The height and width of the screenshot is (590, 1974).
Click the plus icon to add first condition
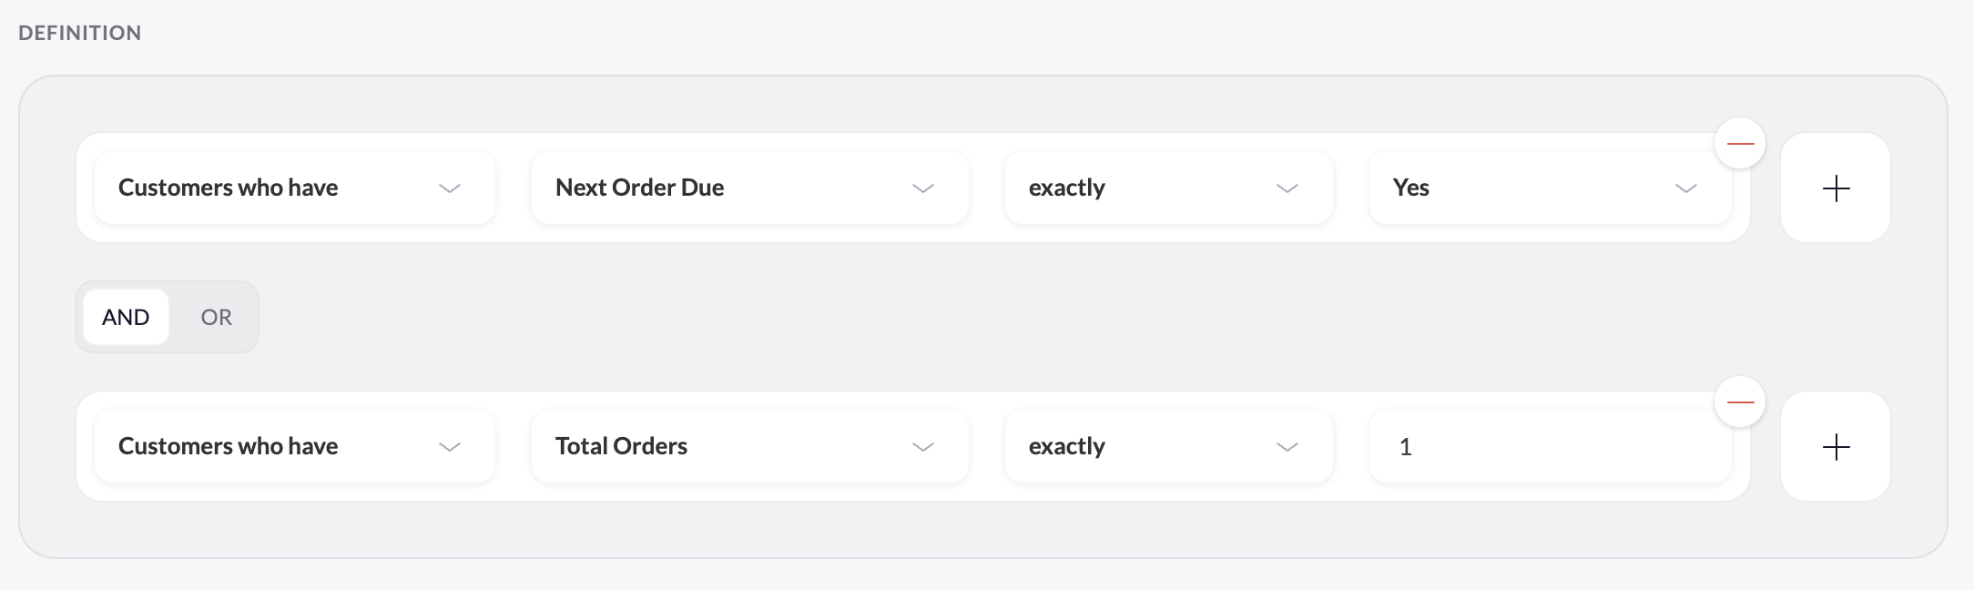coord(1835,188)
